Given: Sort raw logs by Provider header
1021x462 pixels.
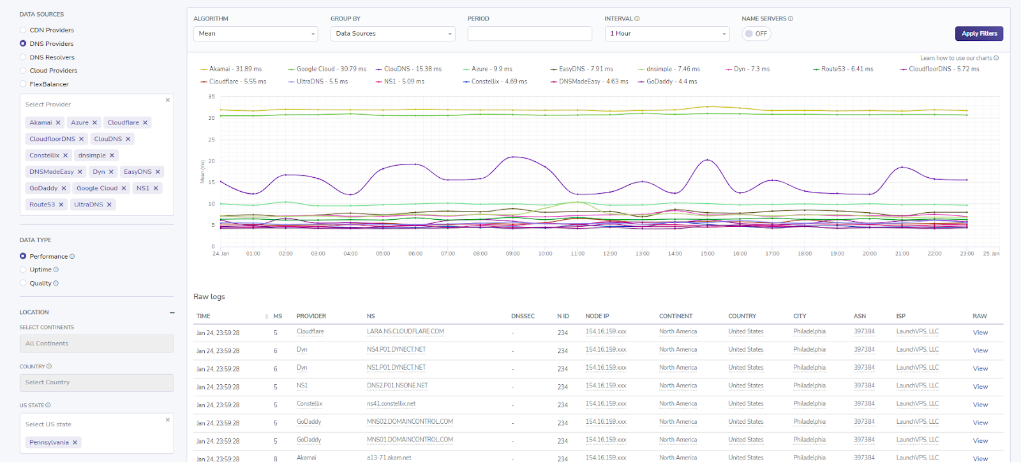Looking at the screenshot, I should coord(311,316).
